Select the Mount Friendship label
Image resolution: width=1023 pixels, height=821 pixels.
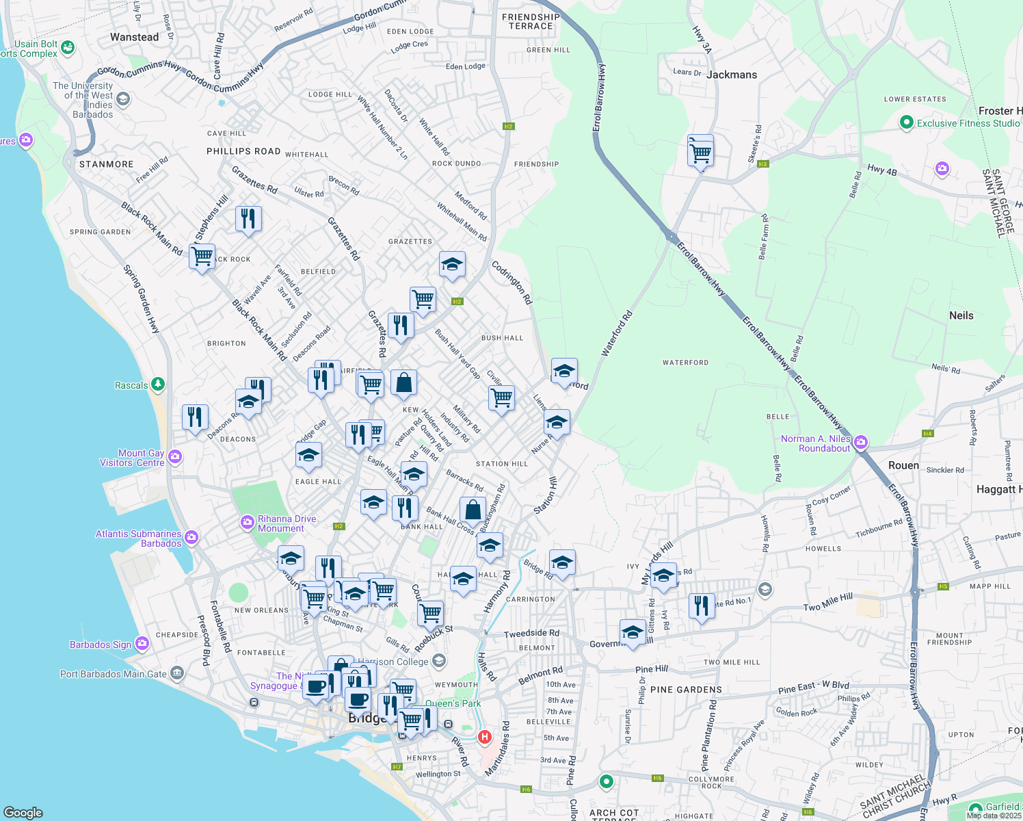[x=949, y=639]
